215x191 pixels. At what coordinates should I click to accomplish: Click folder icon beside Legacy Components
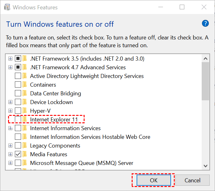coord(25,146)
